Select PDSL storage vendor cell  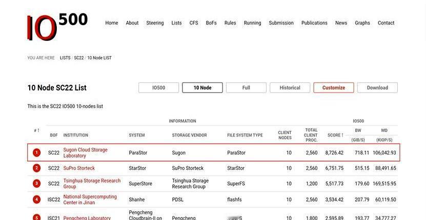click(178, 200)
